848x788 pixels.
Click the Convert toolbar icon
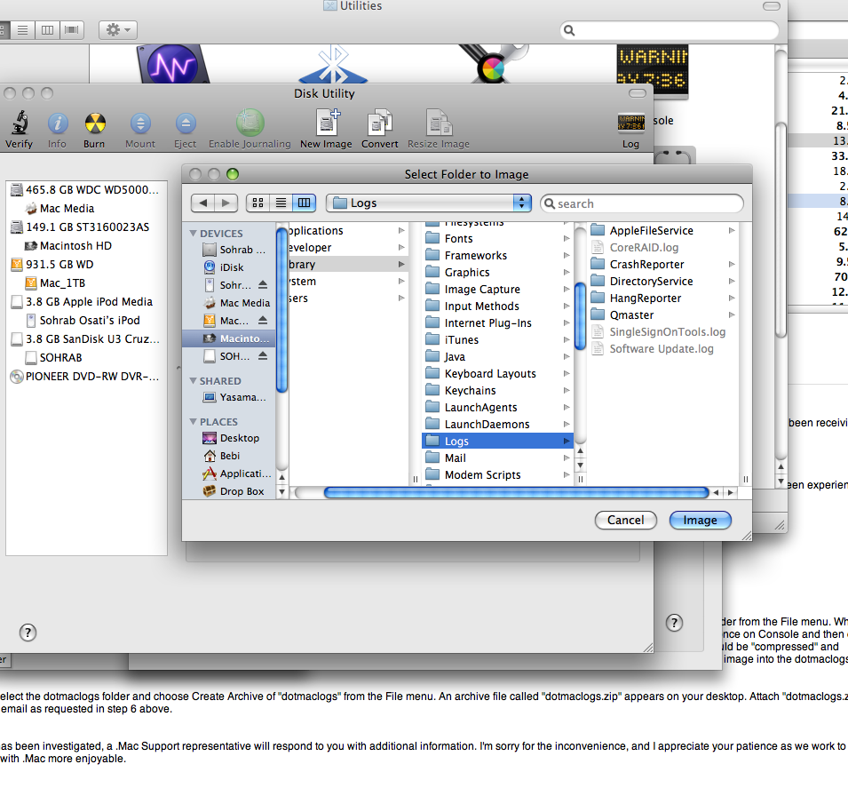(x=380, y=123)
